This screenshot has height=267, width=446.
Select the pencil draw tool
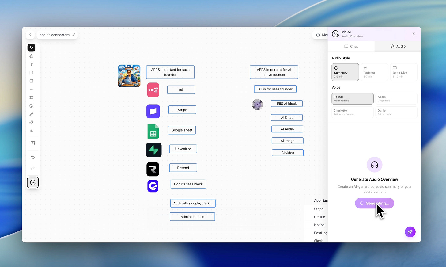point(31,114)
